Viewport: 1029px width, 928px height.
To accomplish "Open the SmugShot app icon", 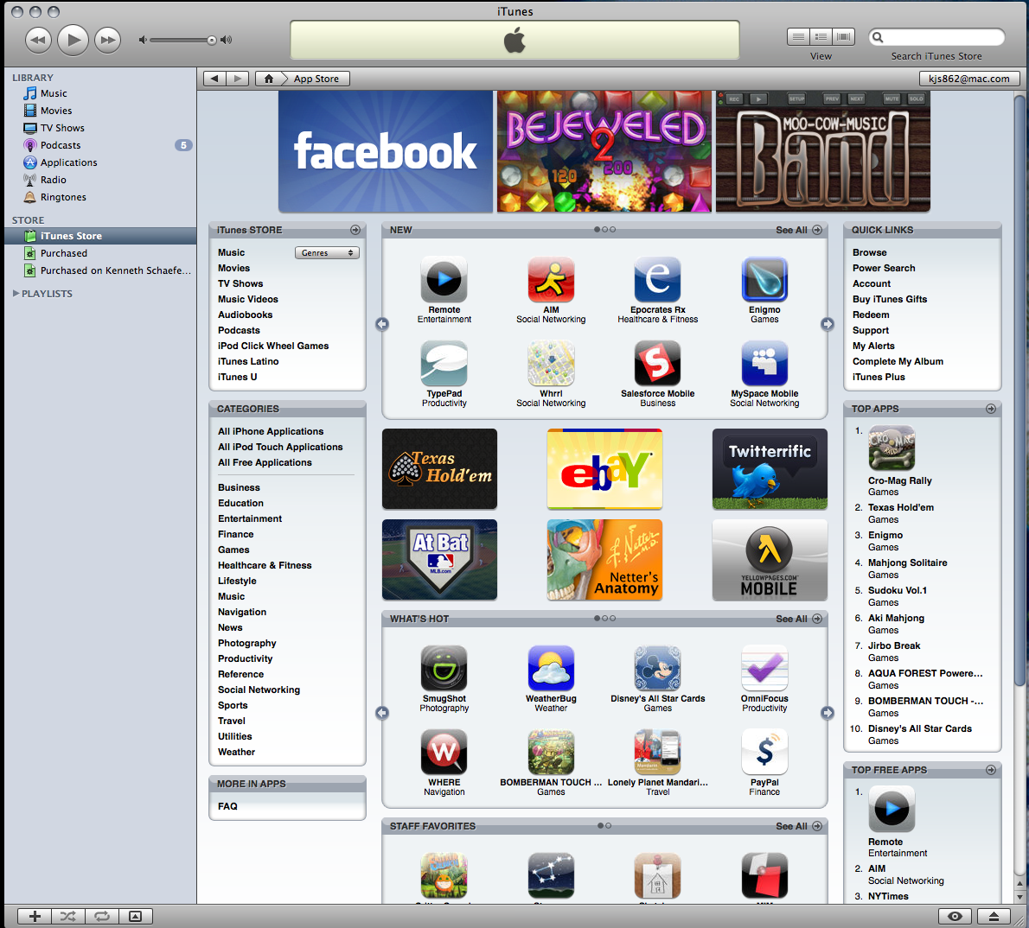I will click(444, 668).
